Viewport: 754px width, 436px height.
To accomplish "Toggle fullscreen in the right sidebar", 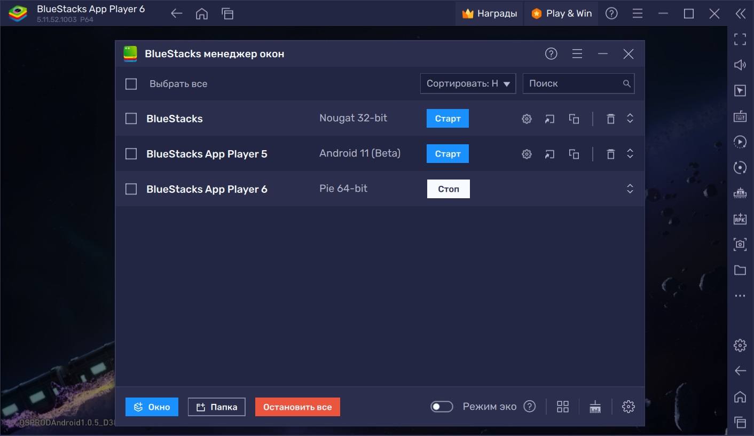I will point(740,39).
